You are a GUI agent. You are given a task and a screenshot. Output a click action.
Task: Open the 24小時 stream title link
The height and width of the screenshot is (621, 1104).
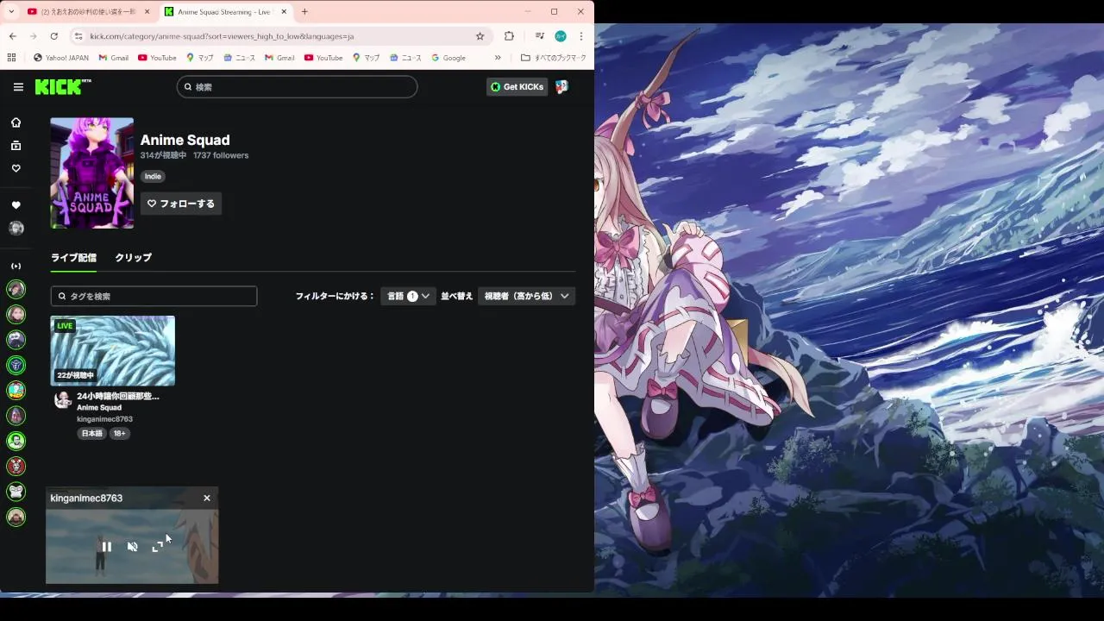pos(118,396)
